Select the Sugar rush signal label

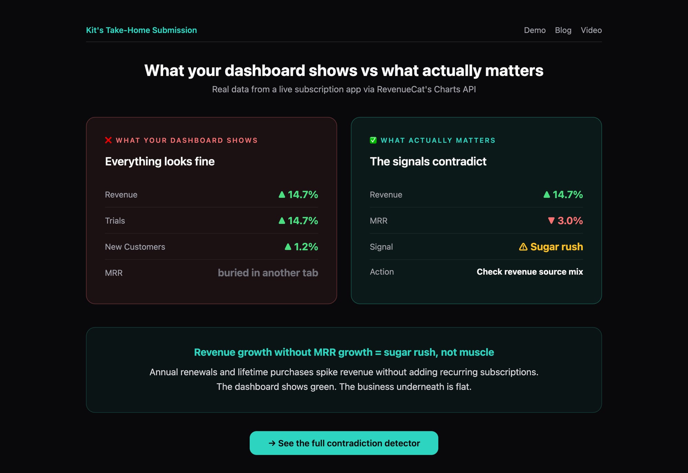(x=556, y=247)
